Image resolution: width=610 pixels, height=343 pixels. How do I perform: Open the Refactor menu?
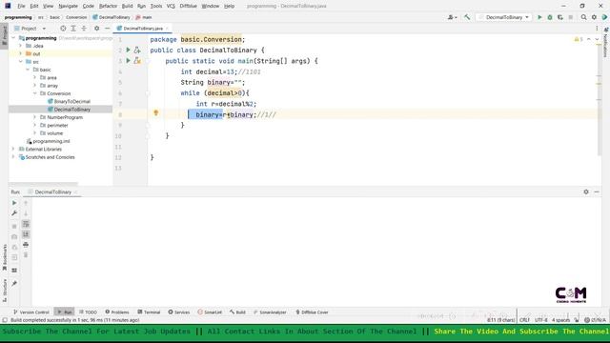[108, 6]
